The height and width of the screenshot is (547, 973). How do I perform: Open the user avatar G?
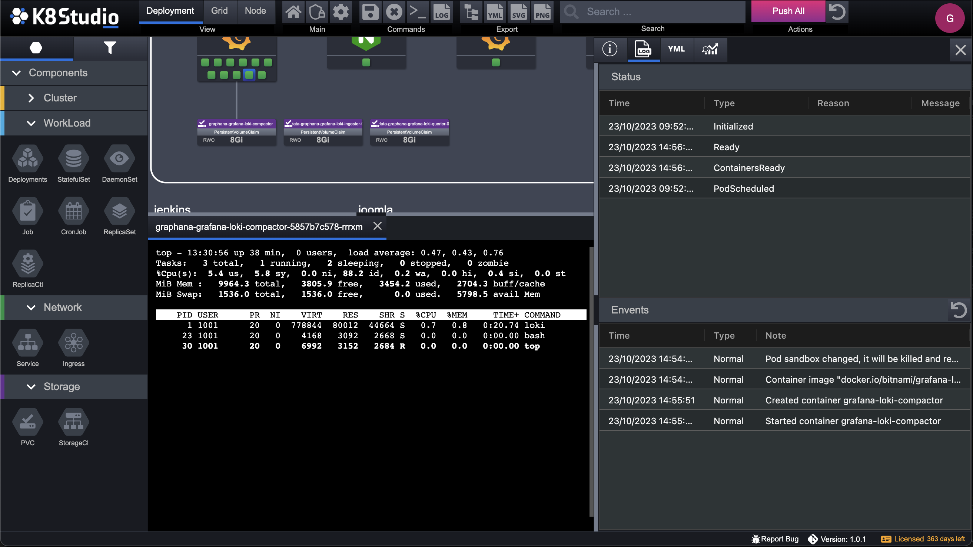click(949, 18)
